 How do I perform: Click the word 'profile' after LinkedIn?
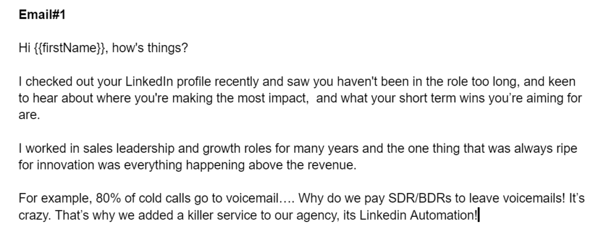coord(193,82)
